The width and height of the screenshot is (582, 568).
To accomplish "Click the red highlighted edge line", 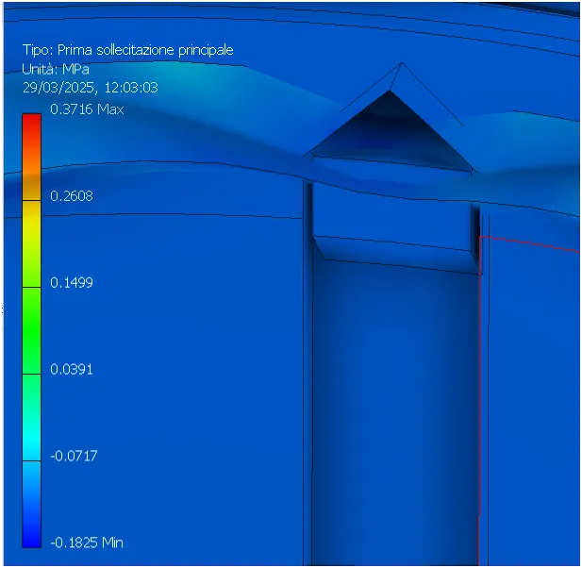I will coord(479,401).
